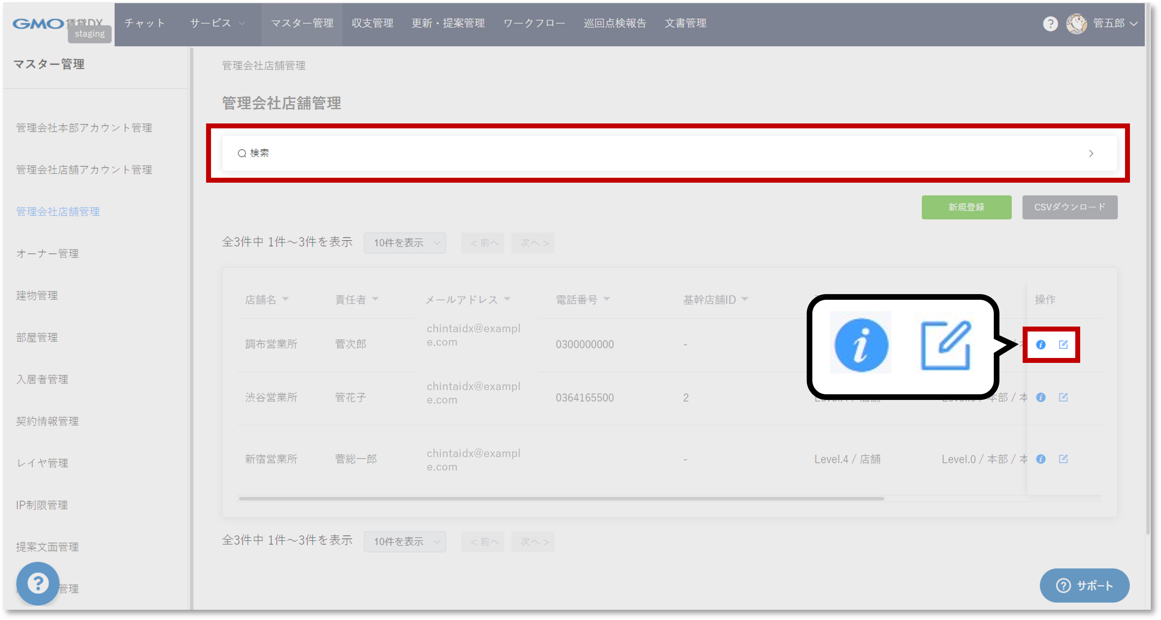
Task: Click edit icon for 新宿営業所 row
Action: pyautogui.click(x=1063, y=459)
